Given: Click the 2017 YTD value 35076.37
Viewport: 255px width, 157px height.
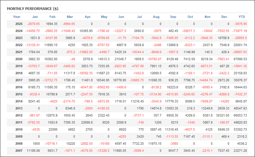Looking at the screenshot, I should 240,80.
